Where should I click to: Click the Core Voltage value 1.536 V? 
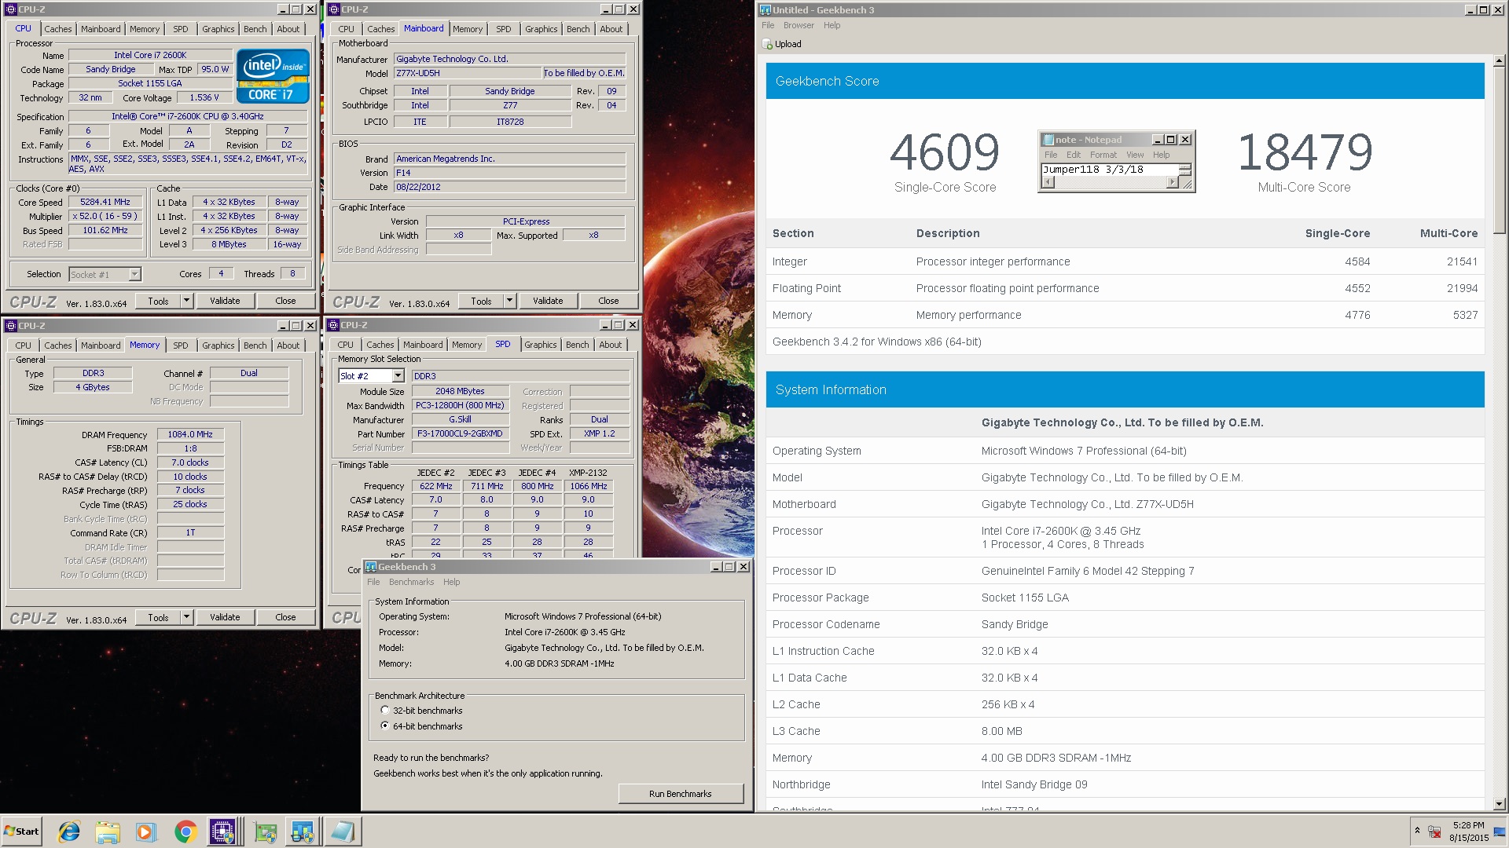tap(204, 97)
